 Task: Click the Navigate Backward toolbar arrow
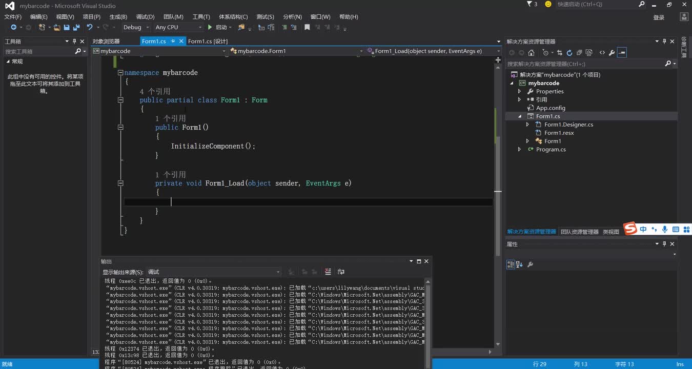[x=13, y=27]
